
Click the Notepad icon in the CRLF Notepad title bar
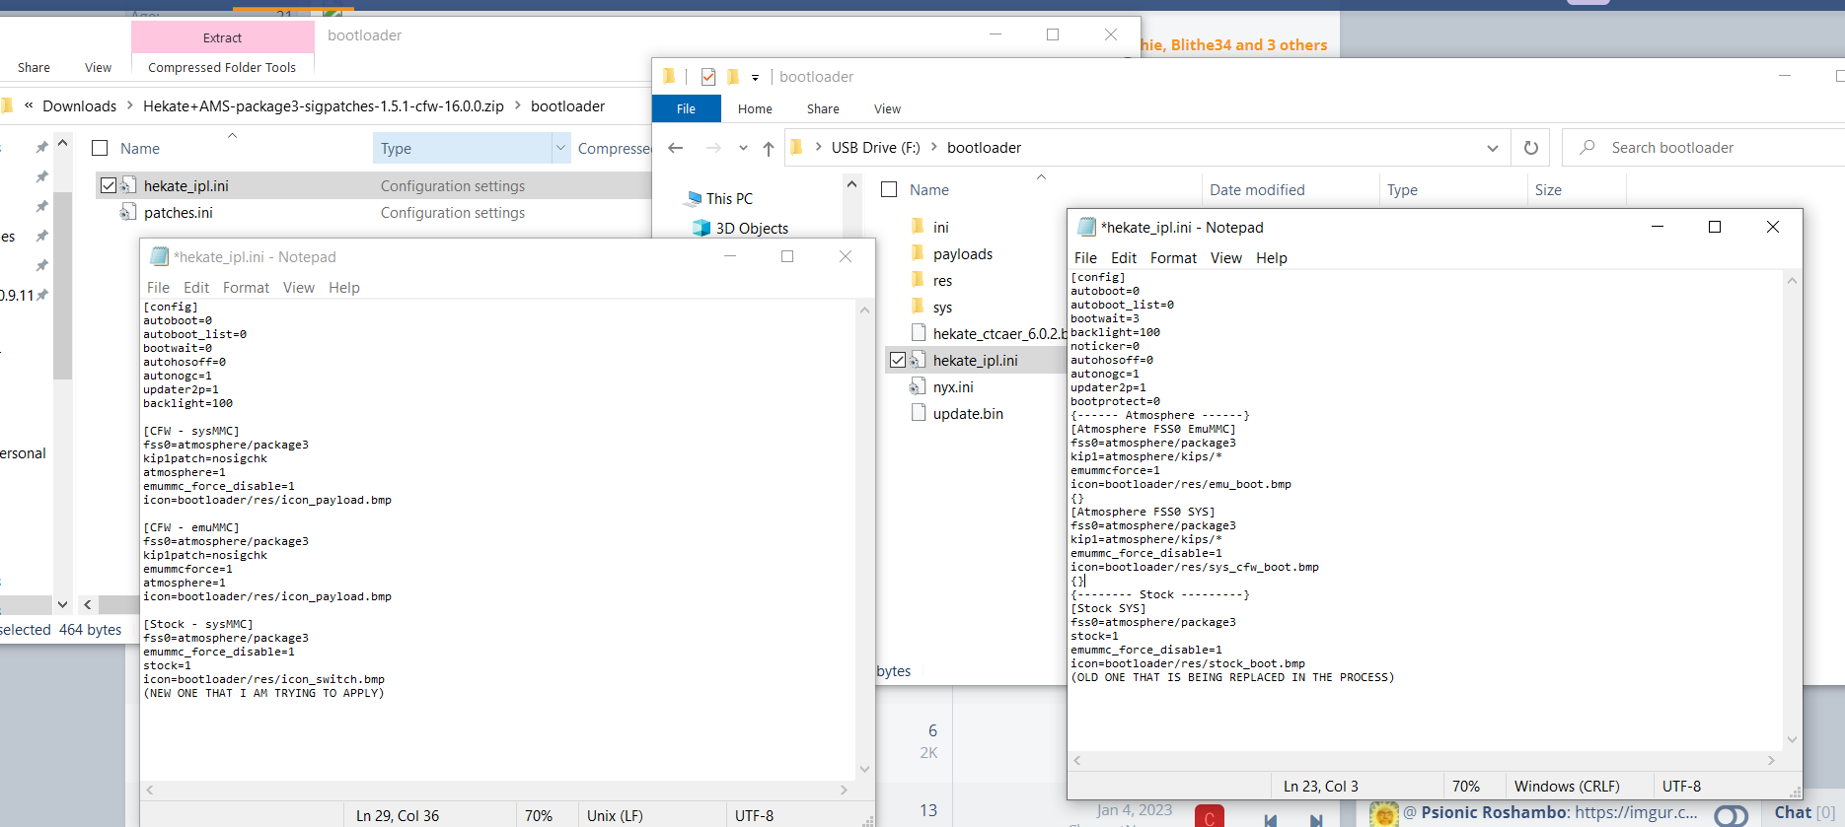1086,227
